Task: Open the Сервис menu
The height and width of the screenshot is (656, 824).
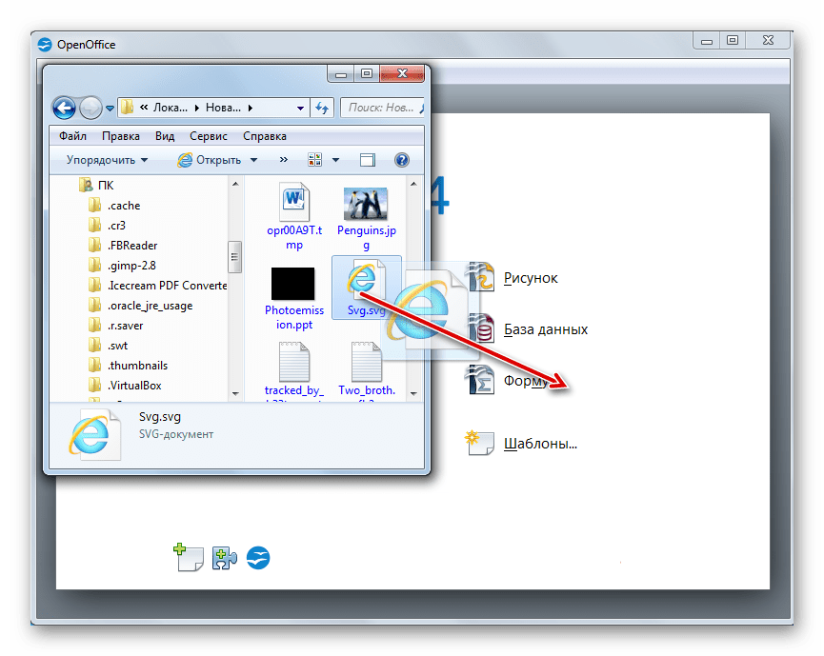Action: pyautogui.click(x=208, y=136)
